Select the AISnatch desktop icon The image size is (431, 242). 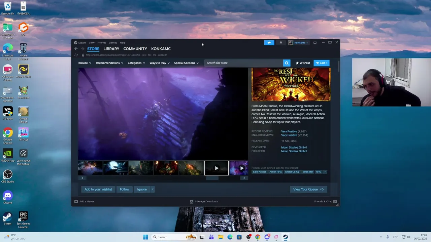[7, 113]
